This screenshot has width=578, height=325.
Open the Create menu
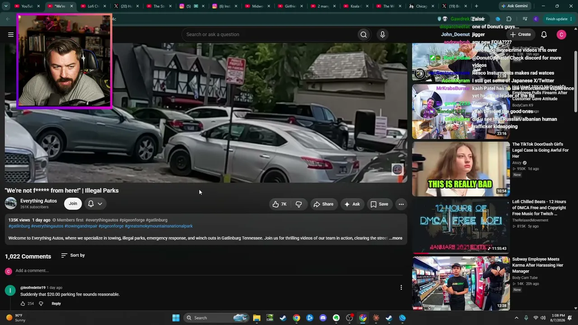(x=521, y=35)
